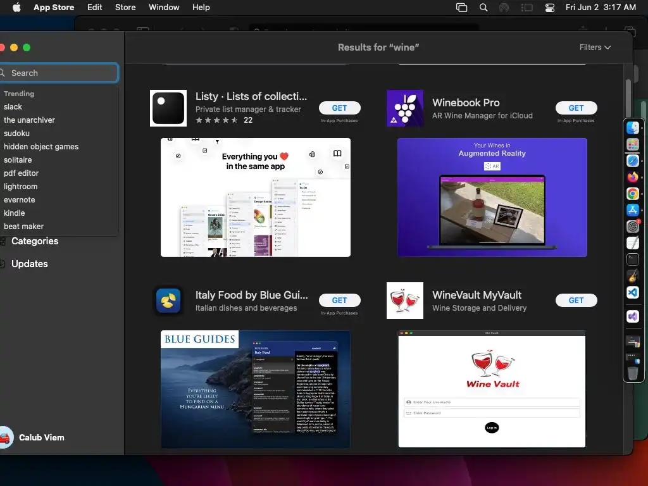This screenshot has width=648, height=486.
Task: Click the WineVault MyVault title
Action: point(477,295)
